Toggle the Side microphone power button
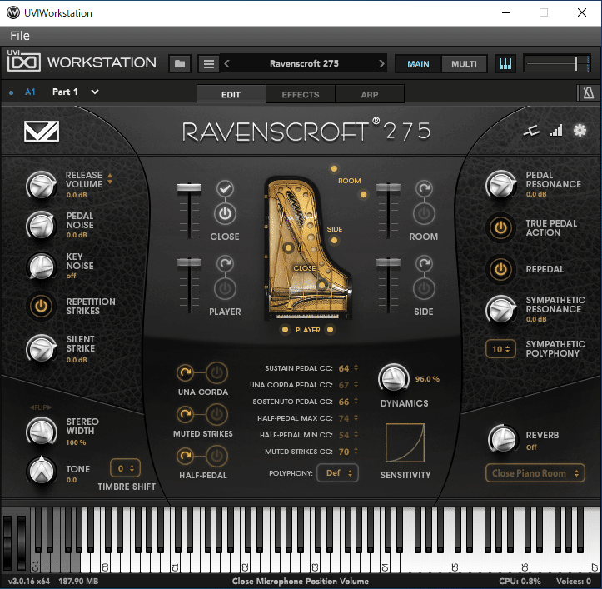This screenshot has width=602, height=589. click(x=424, y=288)
